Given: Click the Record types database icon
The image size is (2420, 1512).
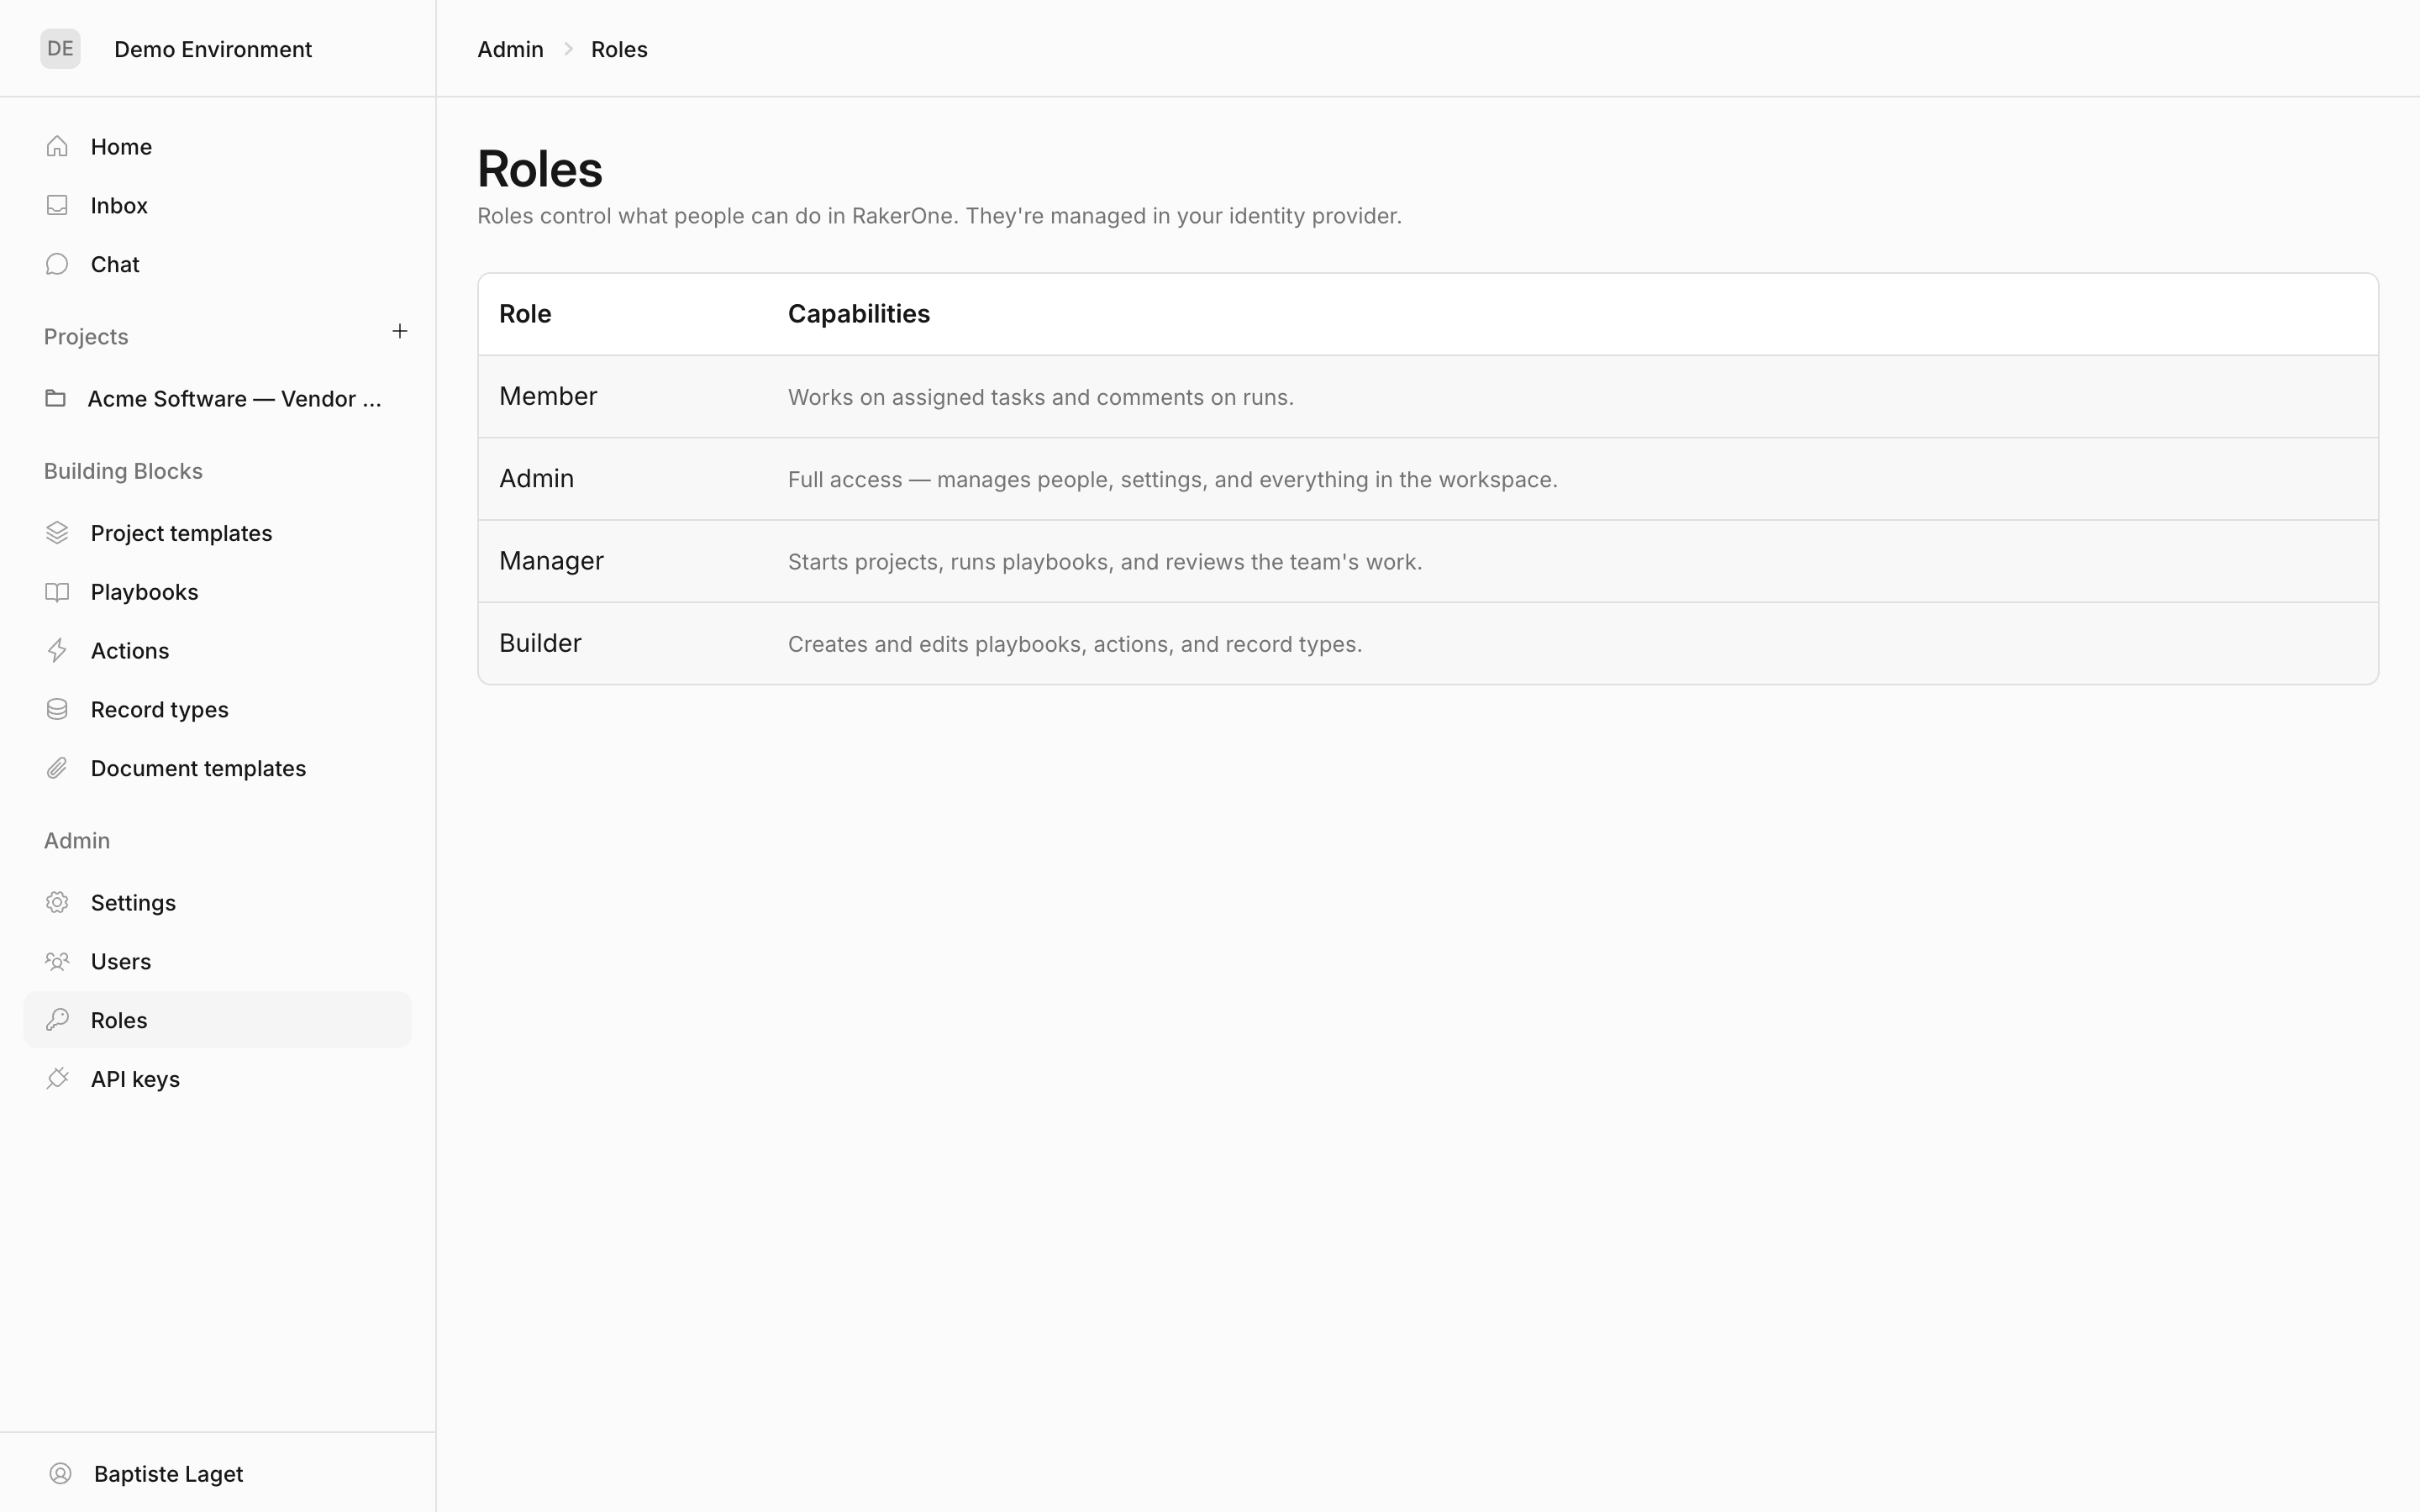Looking at the screenshot, I should 57,709.
